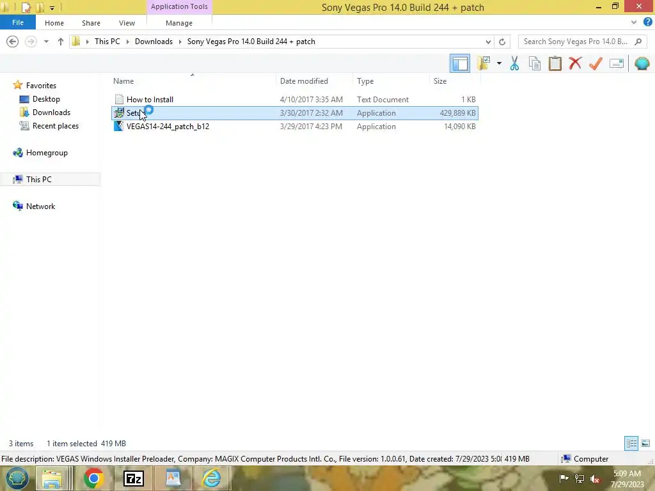Viewport: 655px width, 491px height.
Task: Click the orange checkmark Properties icon
Action: pos(596,63)
